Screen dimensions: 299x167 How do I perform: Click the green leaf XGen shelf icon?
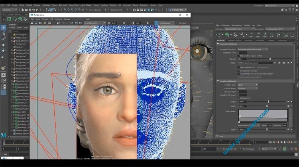pyautogui.click(x=20, y=19)
